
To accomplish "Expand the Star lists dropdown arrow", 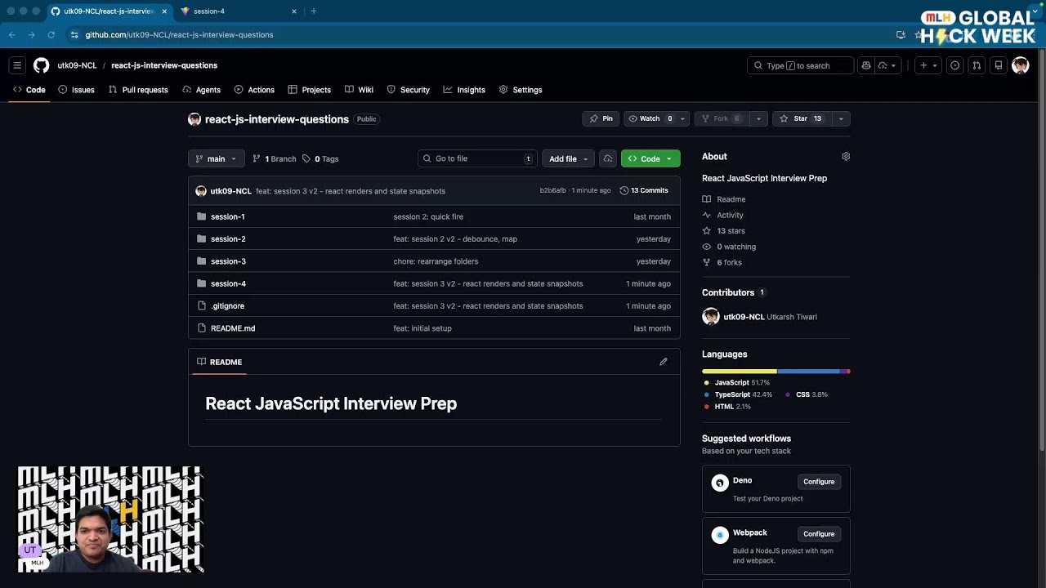I will pos(840,118).
